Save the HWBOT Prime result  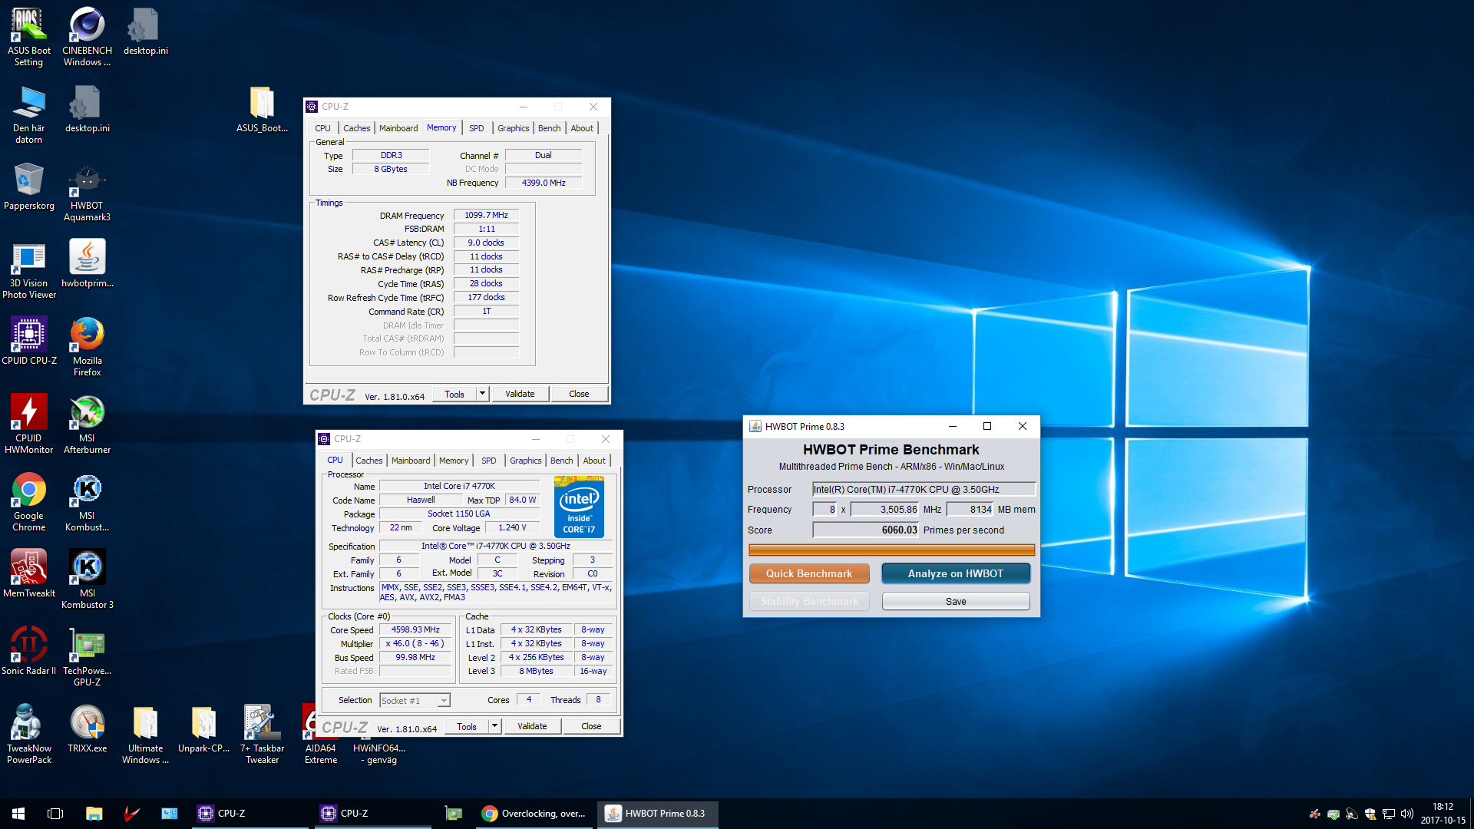955,601
